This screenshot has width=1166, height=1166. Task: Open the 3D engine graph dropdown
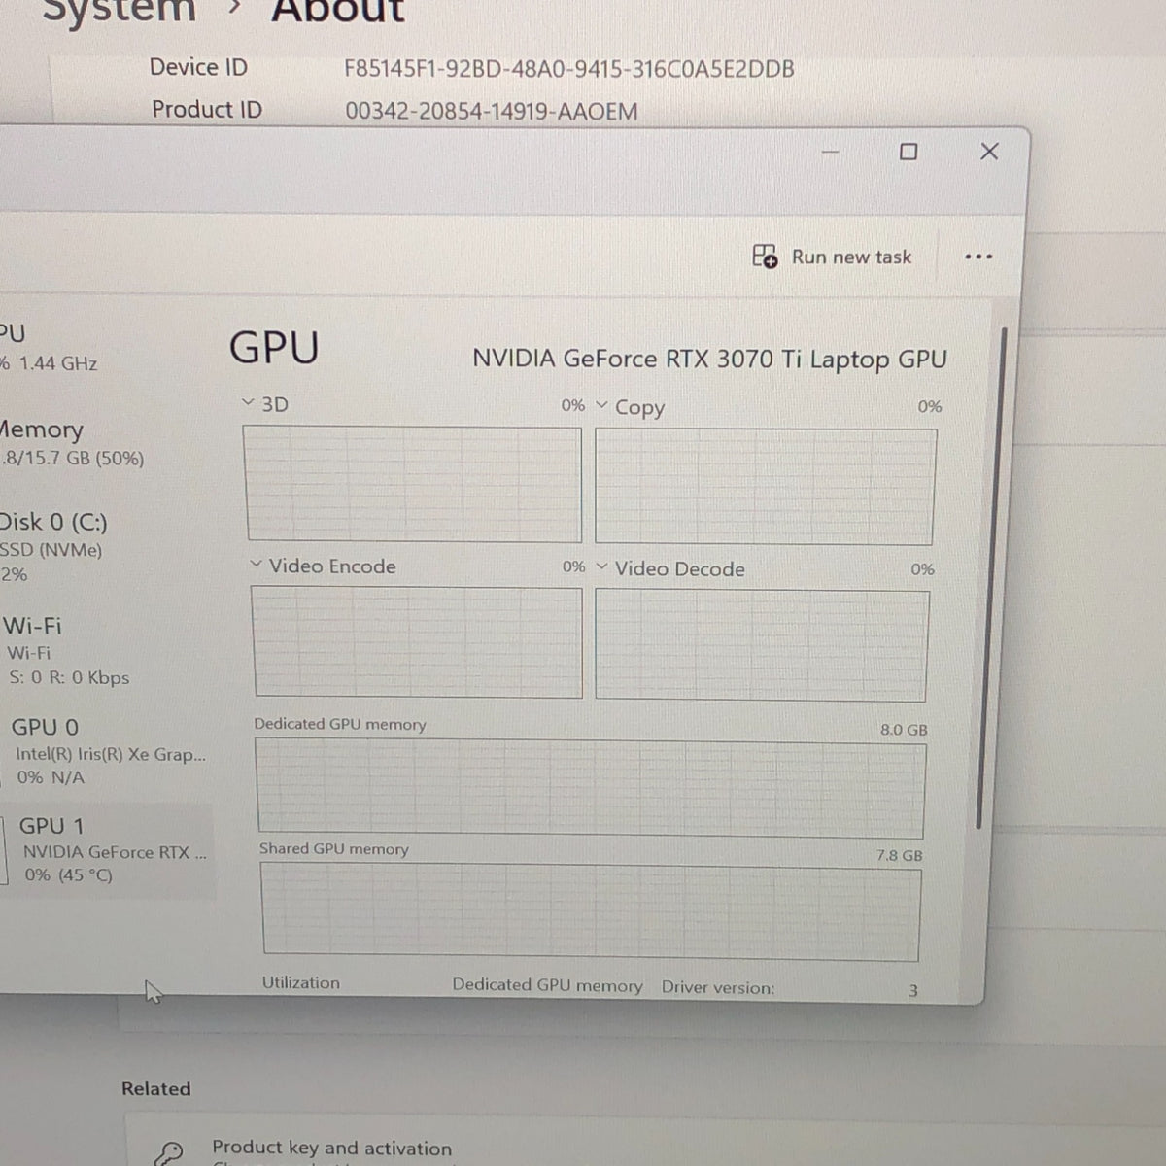click(x=249, y=402)
